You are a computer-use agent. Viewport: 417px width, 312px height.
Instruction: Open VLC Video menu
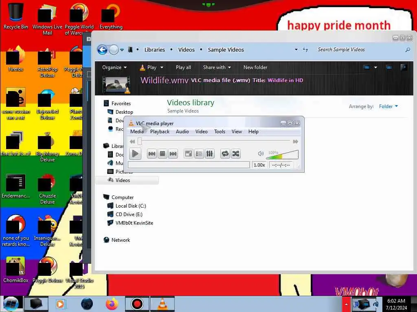pos(201,132)
